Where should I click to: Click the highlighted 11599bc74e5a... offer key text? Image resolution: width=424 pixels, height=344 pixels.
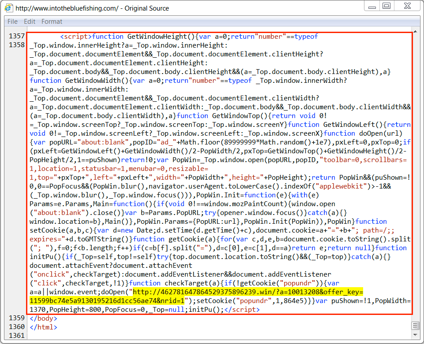(x=107, y=301)
